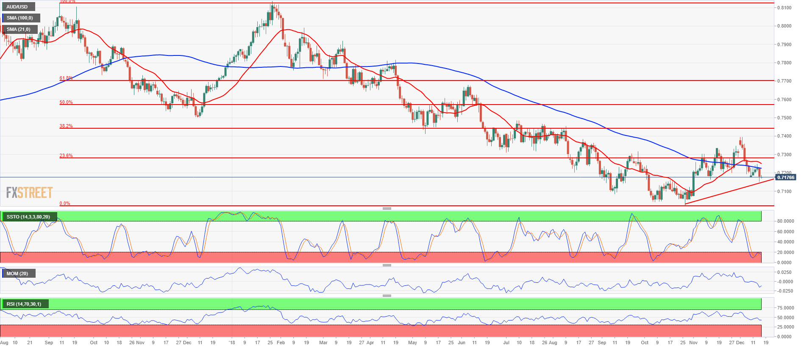Click the 80.0000 stochastic axis value

pyautogui.click(x=785, y=221)
